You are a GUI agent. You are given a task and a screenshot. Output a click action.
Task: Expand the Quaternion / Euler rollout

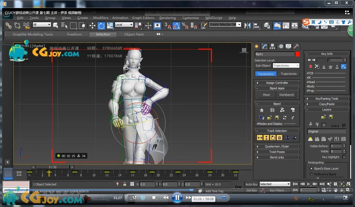tap(277, 146)
